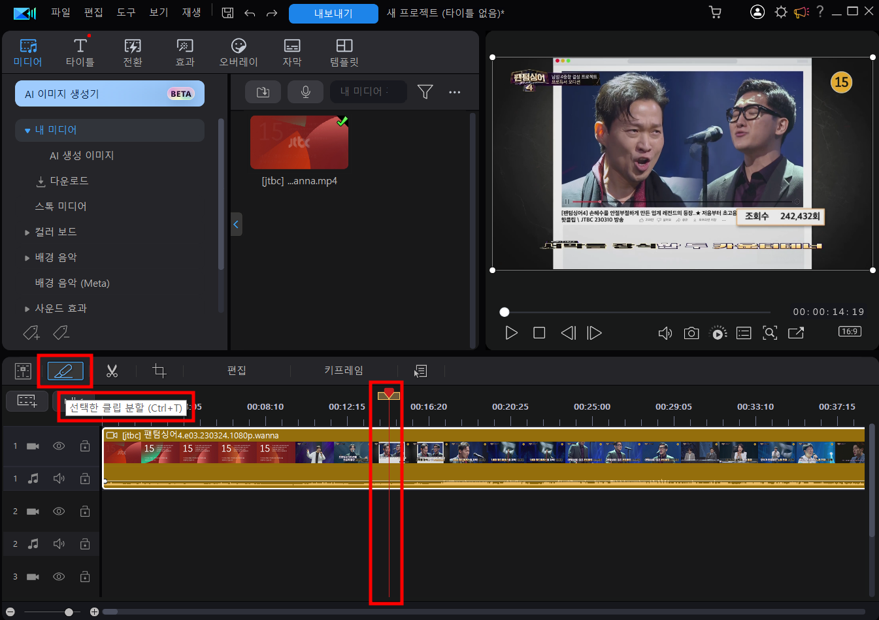879x620 pixels.
Task: Save the project with disk icon
Action: point(227,12)
